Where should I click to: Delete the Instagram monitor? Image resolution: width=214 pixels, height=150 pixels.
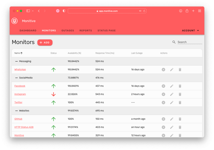pos(180,94)
